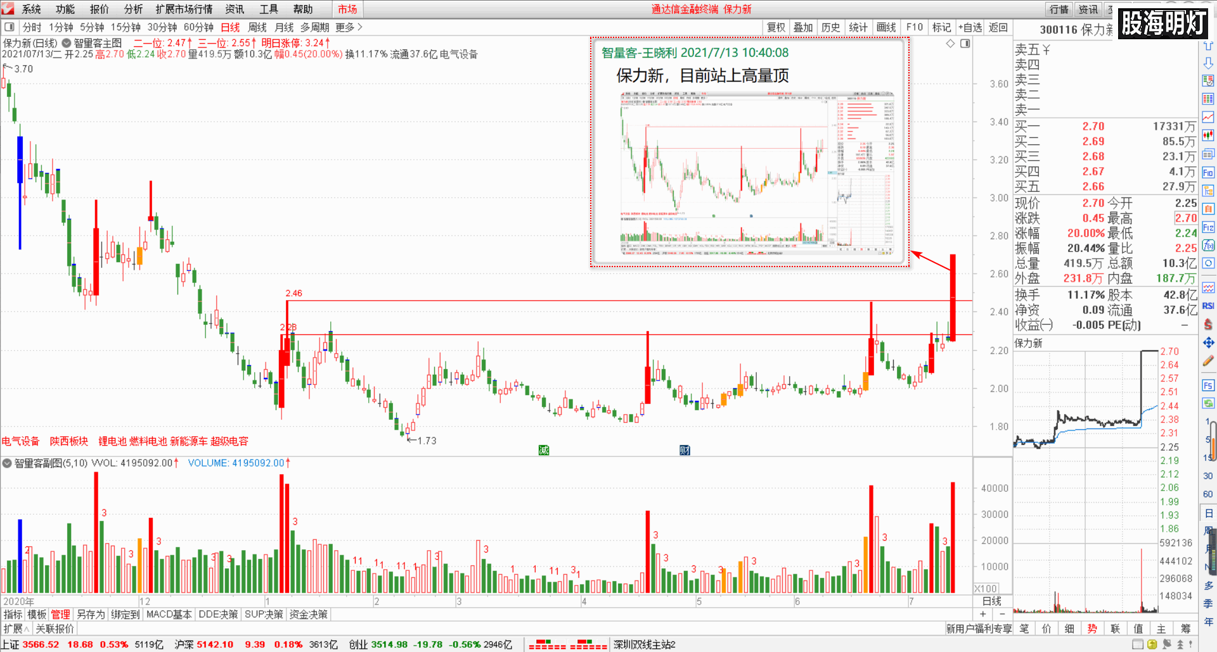Screen dimensions: 1217x652
Task: Click the page-down arrow icon in right sidebar
Action: pyautogui.click(x=1208, y=63)
